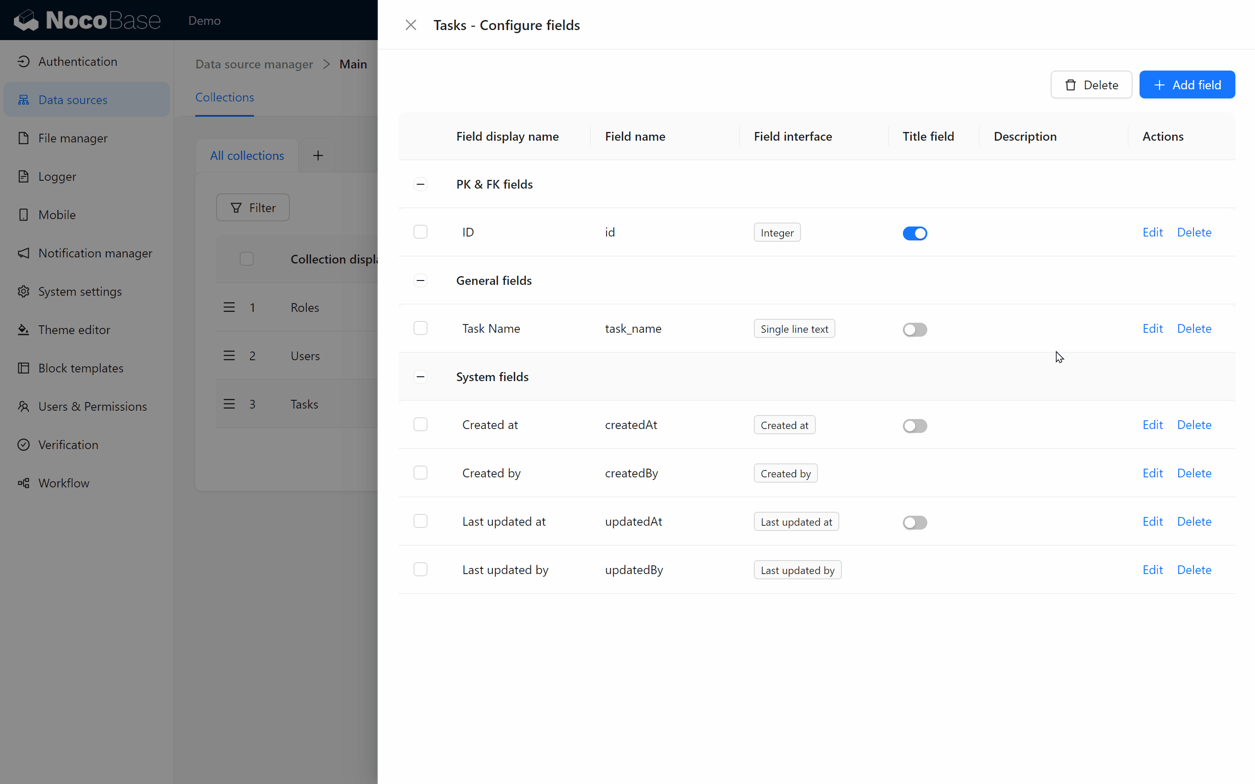Access Notification manager settings
The width and height of the screenshot is (1255, 784).
click(x=95, y=253)
